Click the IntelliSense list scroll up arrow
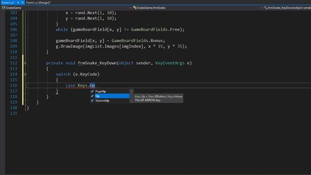 tap(131, 91)
